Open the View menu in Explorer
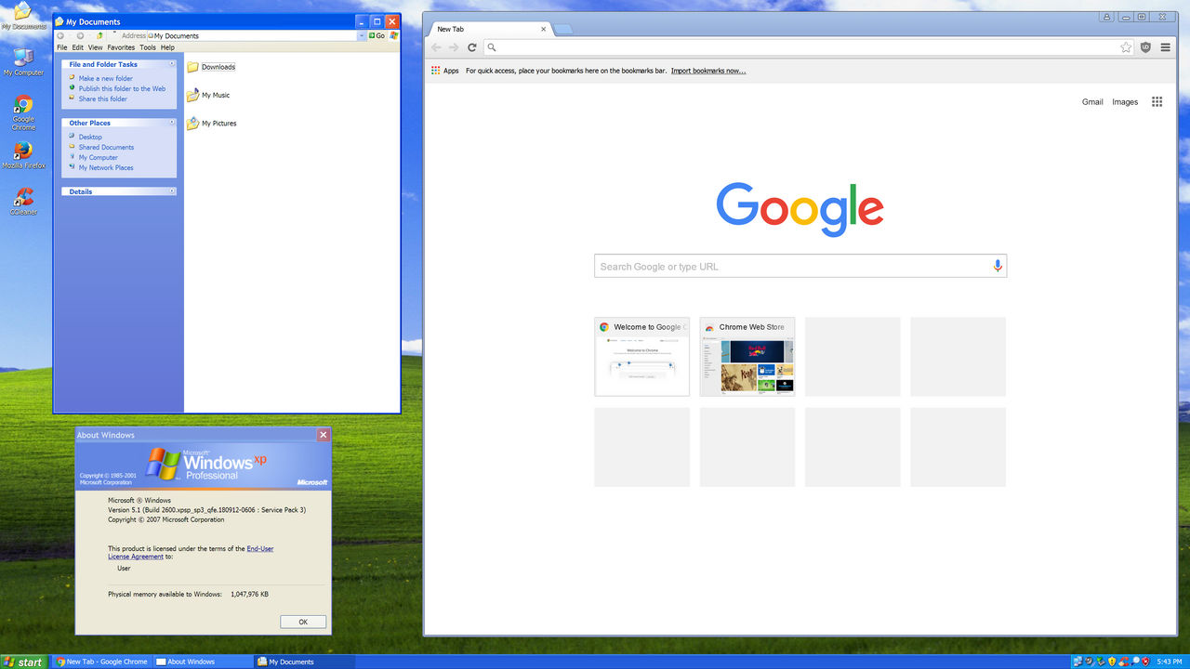This screenshot has height=669, width=1190. (96, 47)
